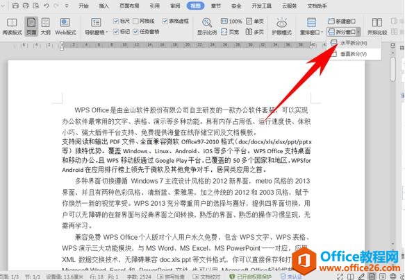Open the 章节 tab

216,6
